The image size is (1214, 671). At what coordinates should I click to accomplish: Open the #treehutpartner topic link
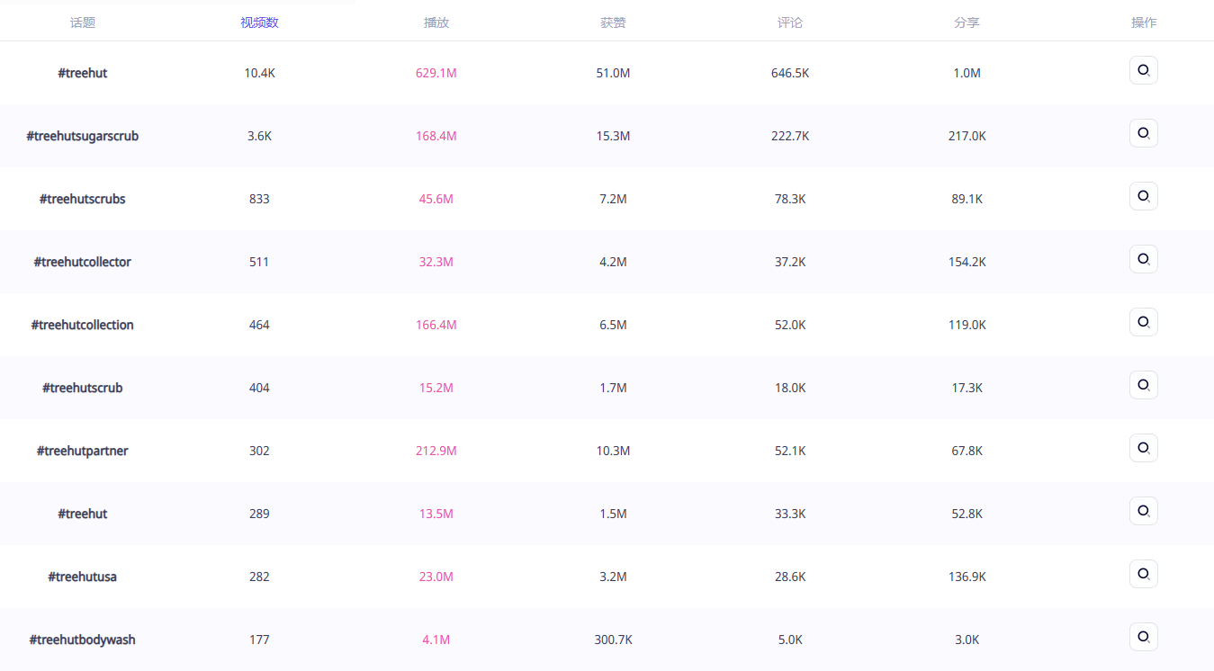tap(83, 451)
